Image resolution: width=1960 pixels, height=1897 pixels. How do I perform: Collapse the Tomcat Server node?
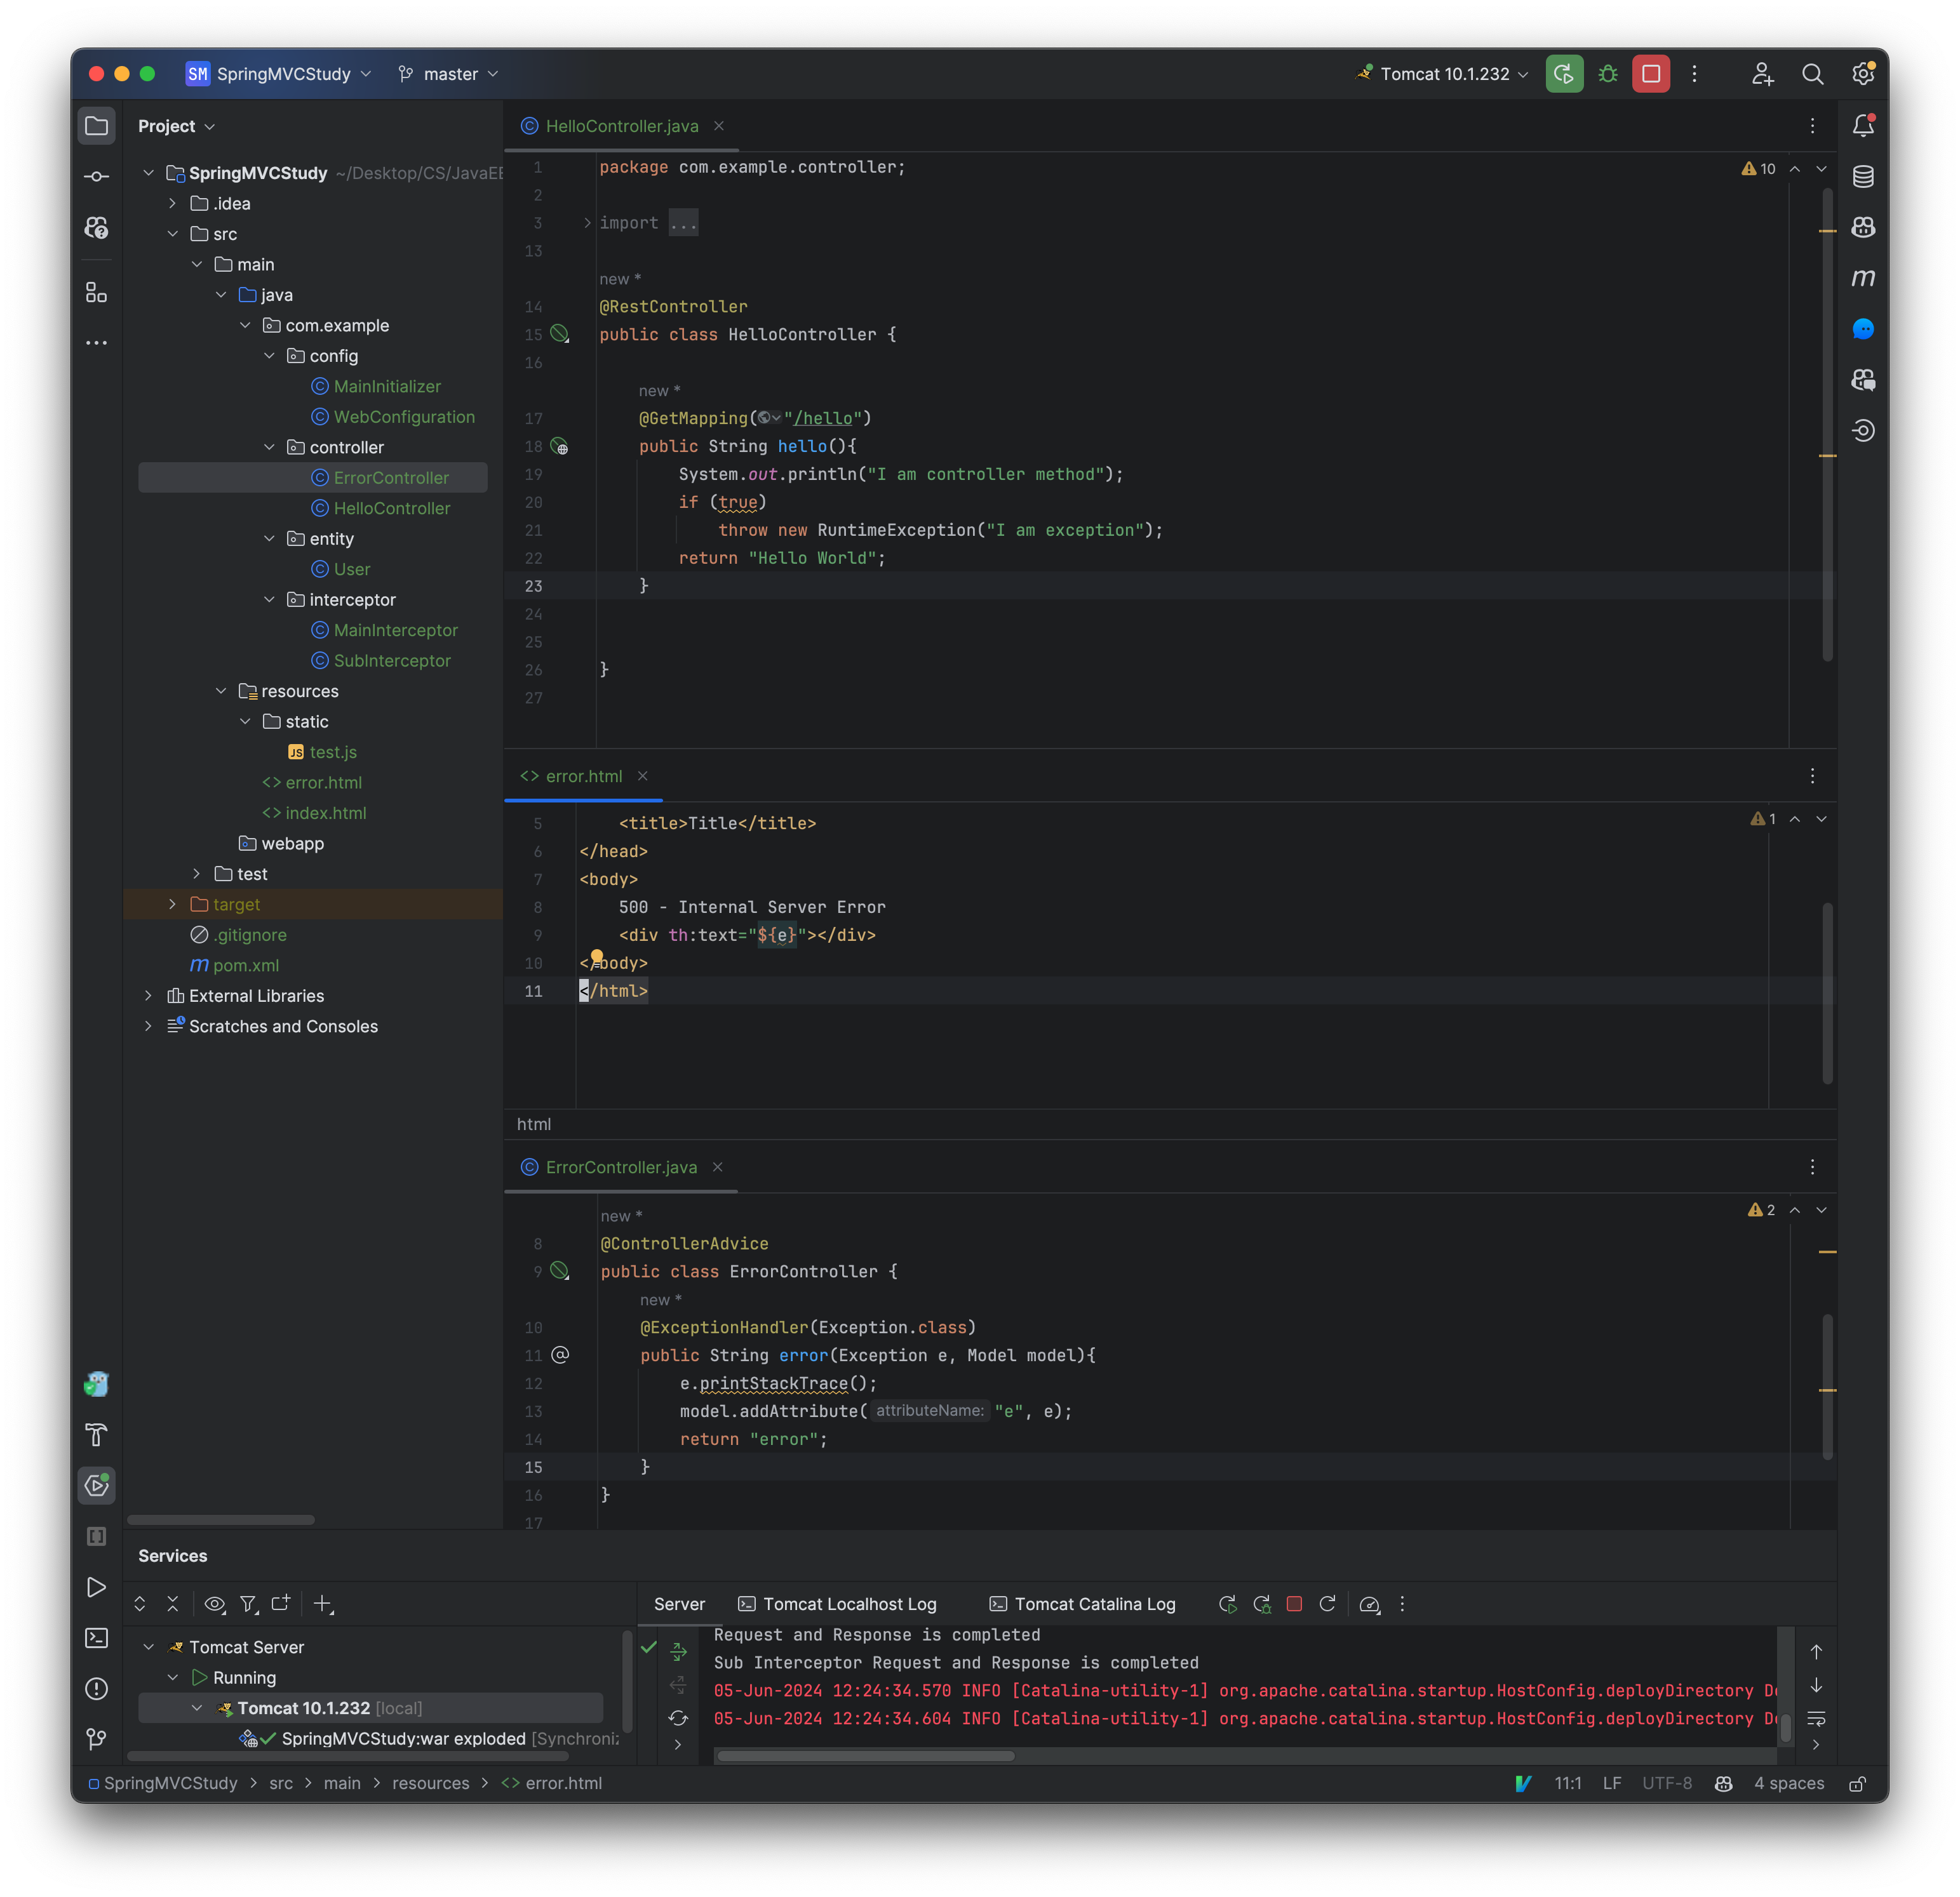[x=148, y=1646]
